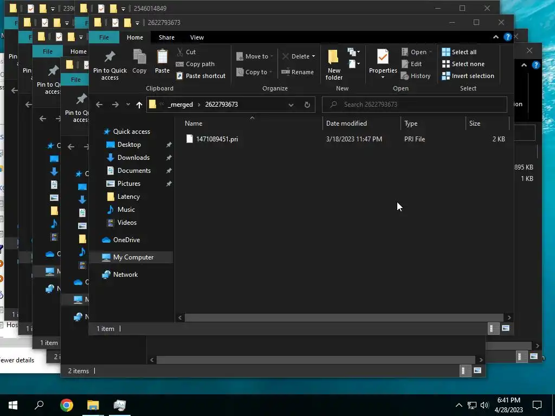Screen dimensions: 555x416
Task: Create a New folder
Action: [x=334, y=65]
